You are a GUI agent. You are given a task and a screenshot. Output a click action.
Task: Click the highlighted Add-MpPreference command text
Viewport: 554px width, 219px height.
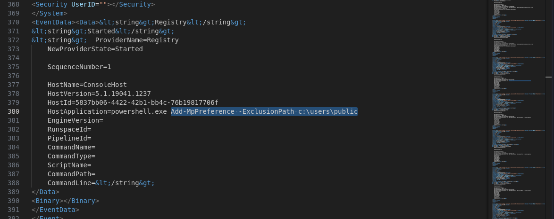point(264,111)
